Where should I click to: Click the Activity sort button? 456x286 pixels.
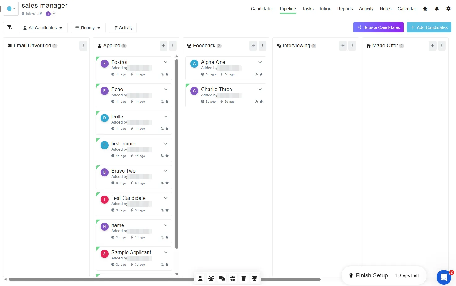pyautogui.click(x=123, y=28)
